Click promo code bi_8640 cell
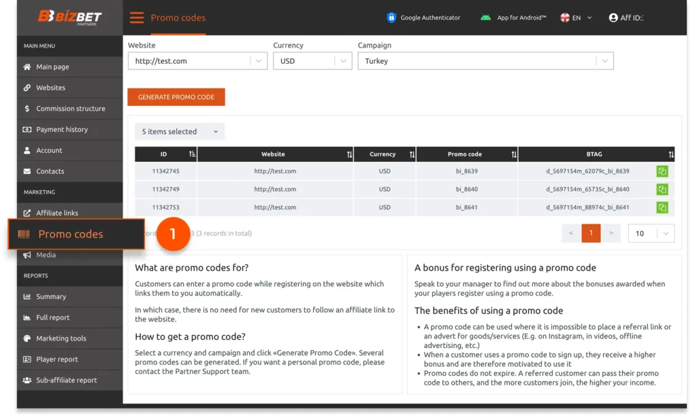 467,189
